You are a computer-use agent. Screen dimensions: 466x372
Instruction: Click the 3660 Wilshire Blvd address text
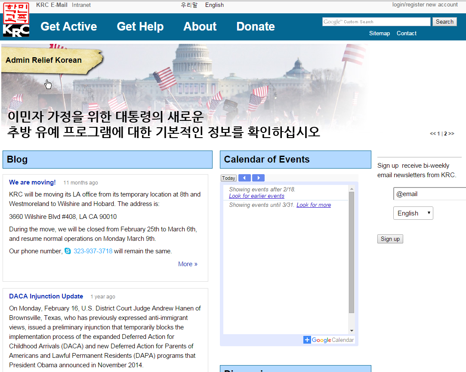[x=63, y=217]
